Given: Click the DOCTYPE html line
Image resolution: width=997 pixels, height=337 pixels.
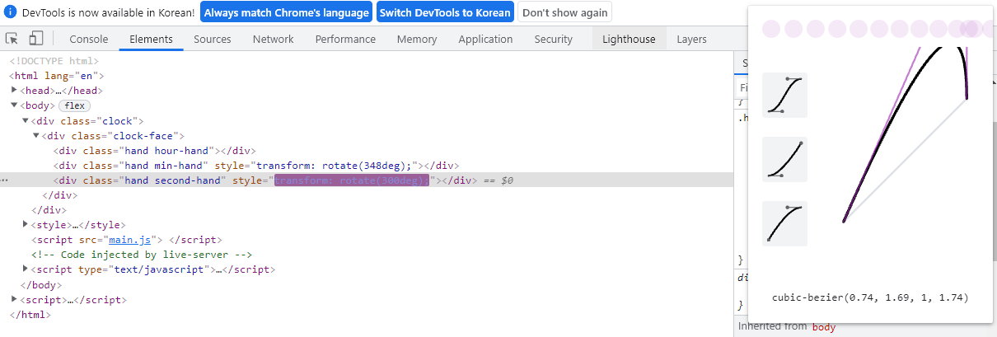Looking at the screenshot, I should [x=54, y=61].
